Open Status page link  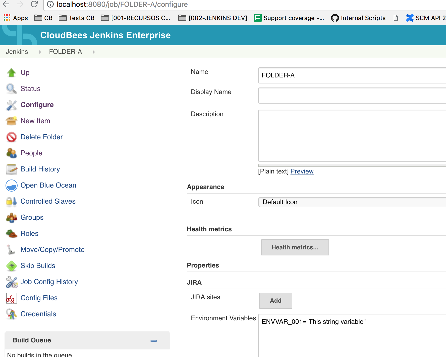point(30,89)
